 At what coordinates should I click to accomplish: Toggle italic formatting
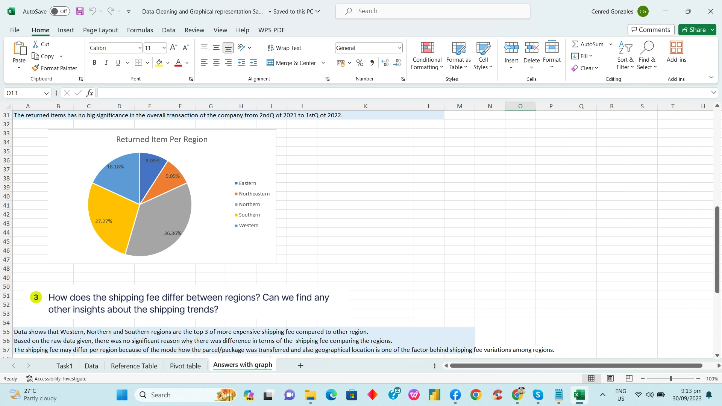[x=106, y=63]
